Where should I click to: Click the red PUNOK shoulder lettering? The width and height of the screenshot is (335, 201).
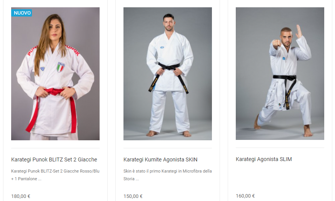(x=73, y=50)
